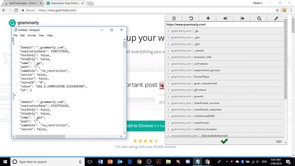Expand the csrf-token cookie row

pos(224,64)
